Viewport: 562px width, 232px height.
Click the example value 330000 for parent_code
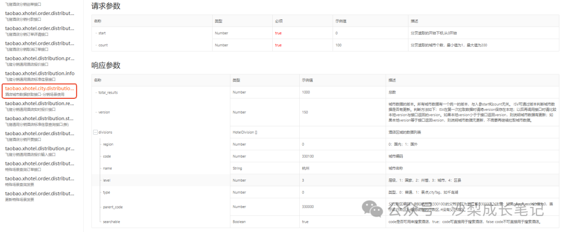(x=309, y=207)
